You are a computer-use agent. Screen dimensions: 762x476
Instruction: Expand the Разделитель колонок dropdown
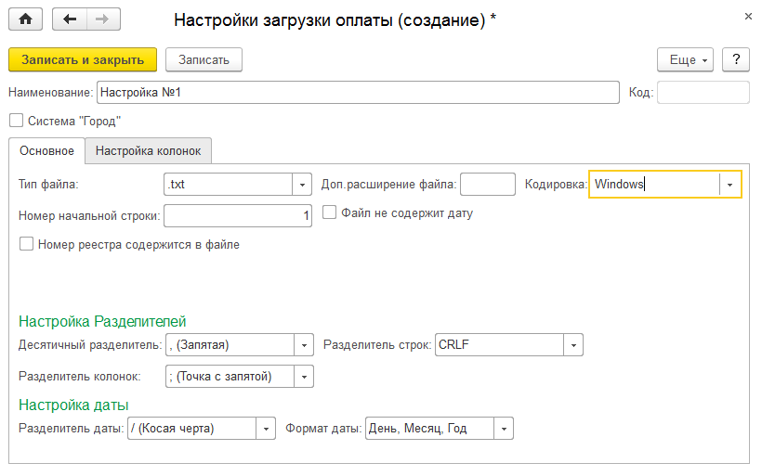[x=304, y=377]
